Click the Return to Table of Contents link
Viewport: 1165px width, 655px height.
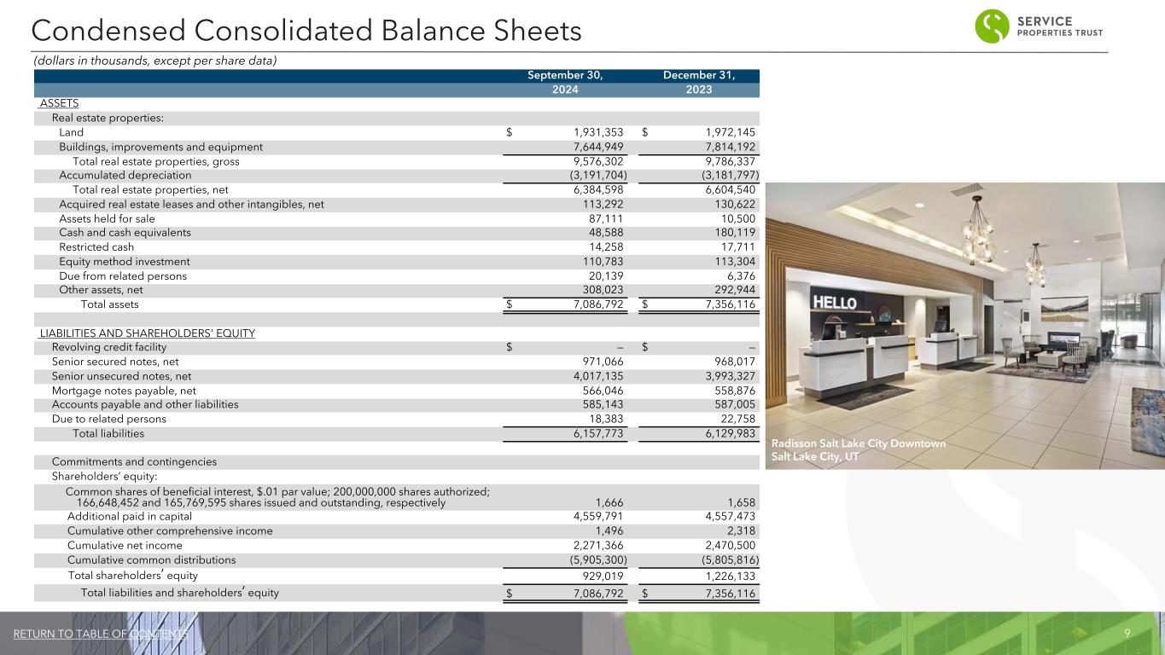[x=101, y=634]
